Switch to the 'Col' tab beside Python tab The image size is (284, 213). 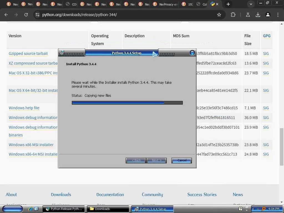coord(202,4)
